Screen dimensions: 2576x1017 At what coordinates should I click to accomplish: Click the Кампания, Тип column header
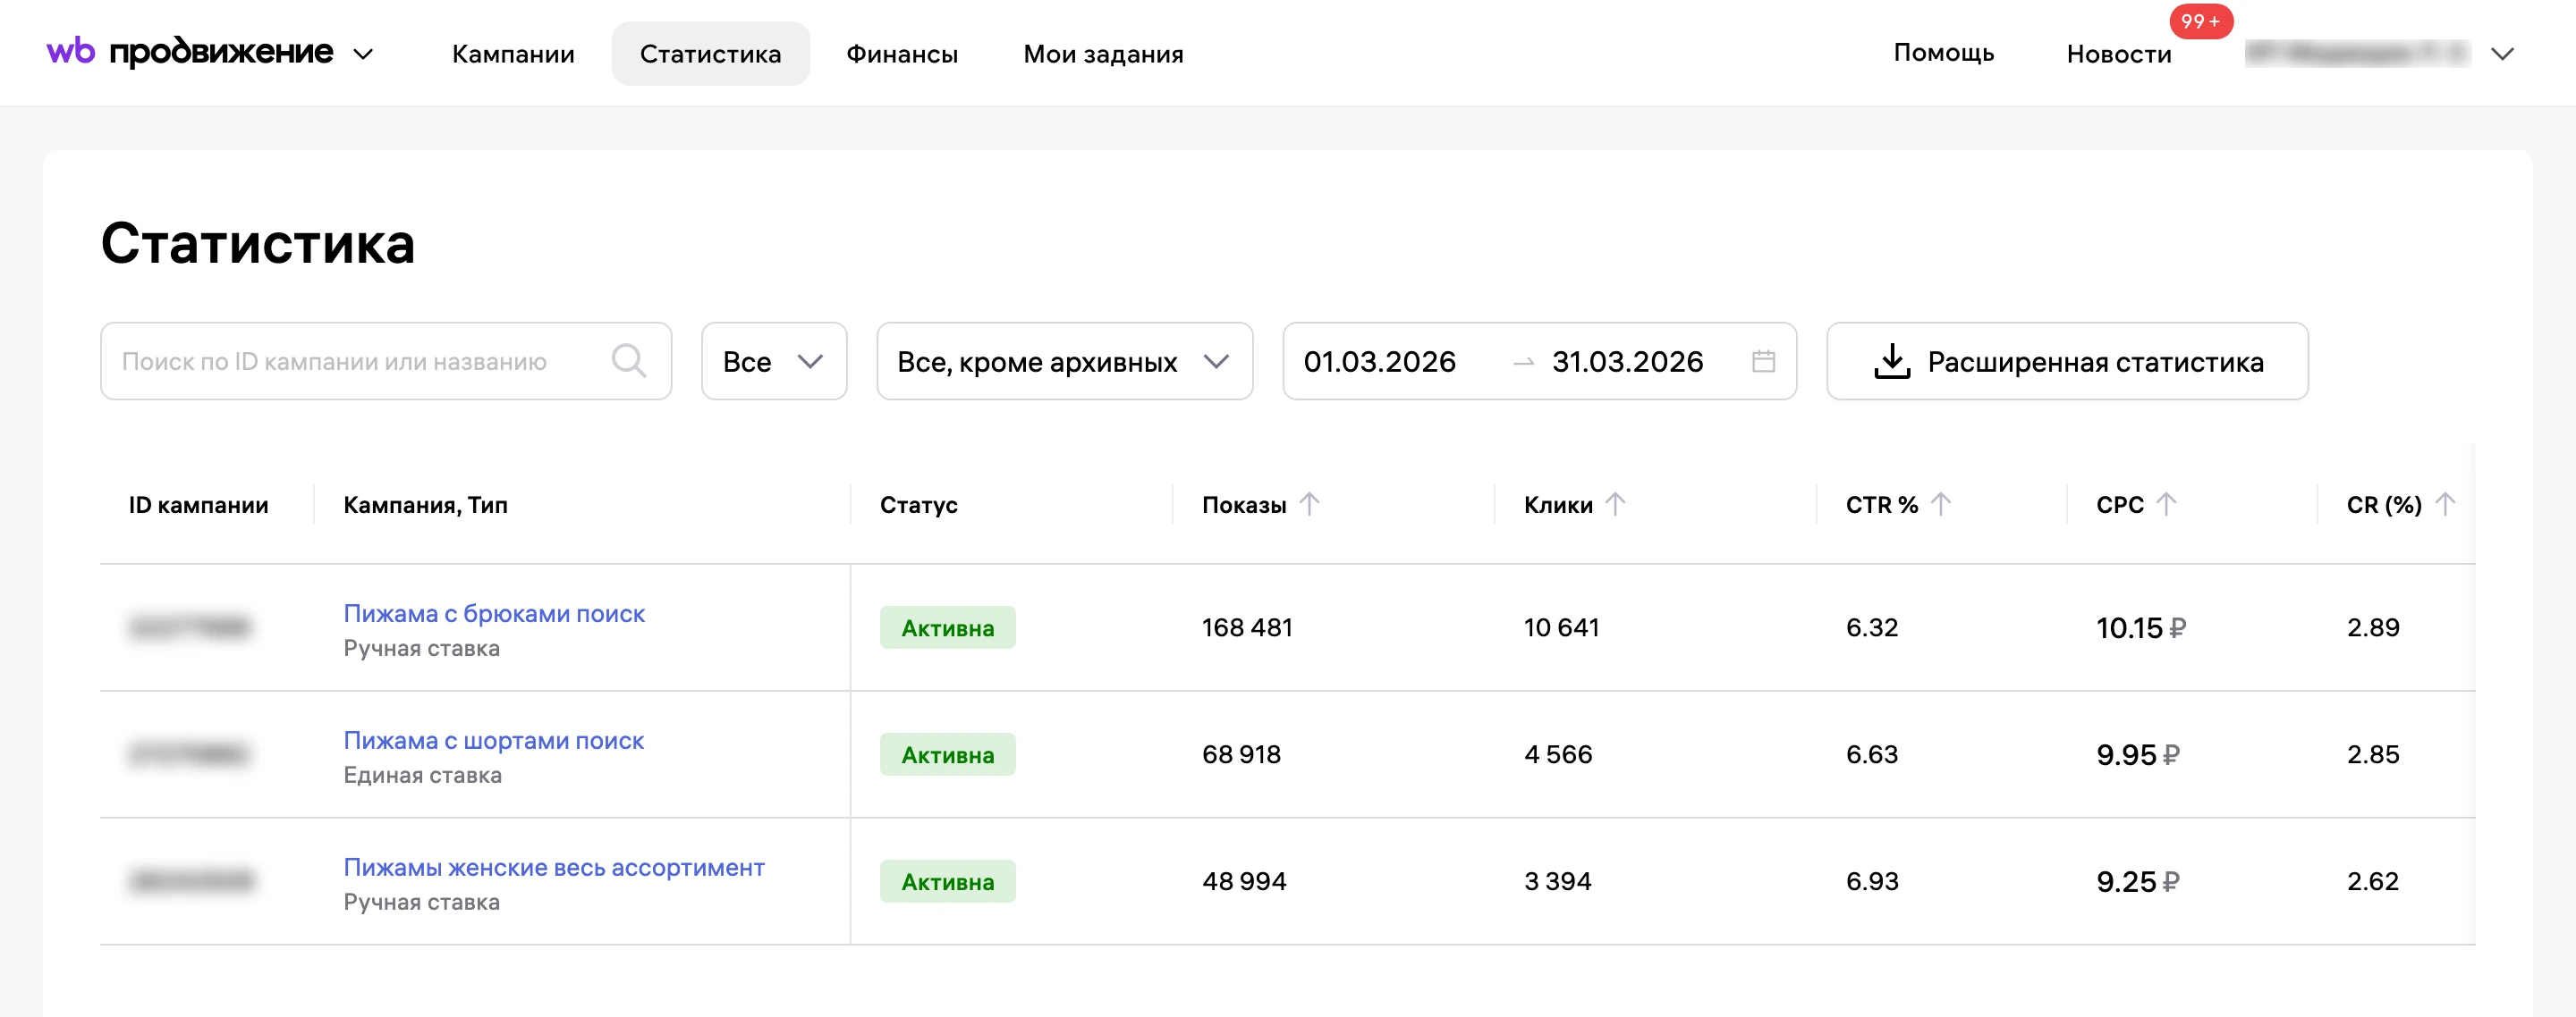(x=425, y=505)
